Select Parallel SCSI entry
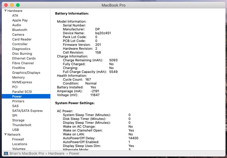Screen dimensions: 227x158 pos(22,92)
